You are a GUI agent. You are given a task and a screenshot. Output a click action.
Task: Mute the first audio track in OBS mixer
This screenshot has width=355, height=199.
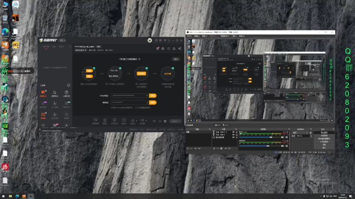click(x=283, y=137)
